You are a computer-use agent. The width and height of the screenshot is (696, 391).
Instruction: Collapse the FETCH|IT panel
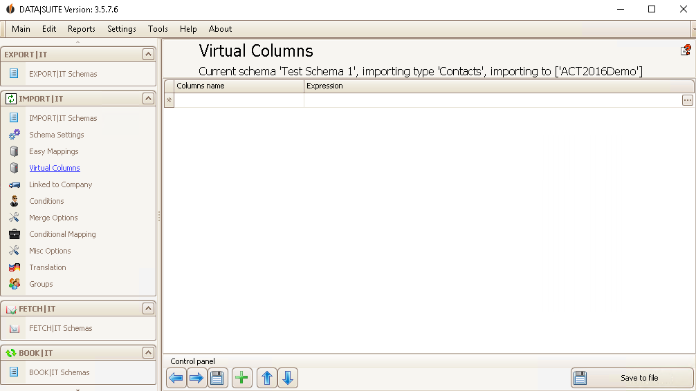pyautogui.click(x=148, y=309)
